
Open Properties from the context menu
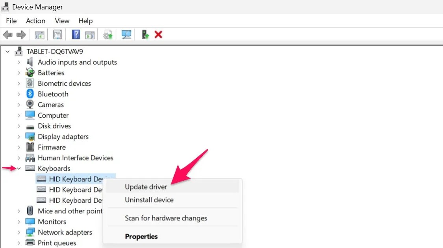coord(141,237)
